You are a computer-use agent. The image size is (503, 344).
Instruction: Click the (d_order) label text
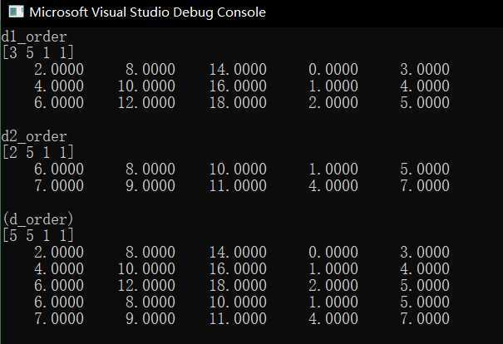click(x=38, y=219)
